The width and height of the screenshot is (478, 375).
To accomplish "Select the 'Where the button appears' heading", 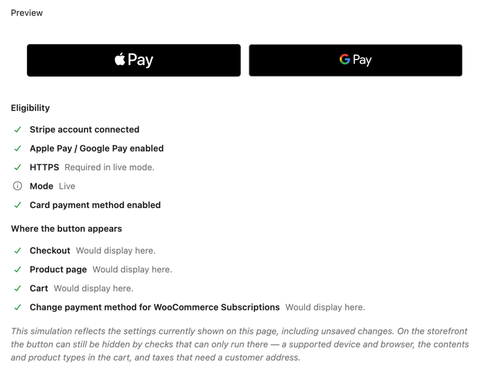I will pos(66,229).
